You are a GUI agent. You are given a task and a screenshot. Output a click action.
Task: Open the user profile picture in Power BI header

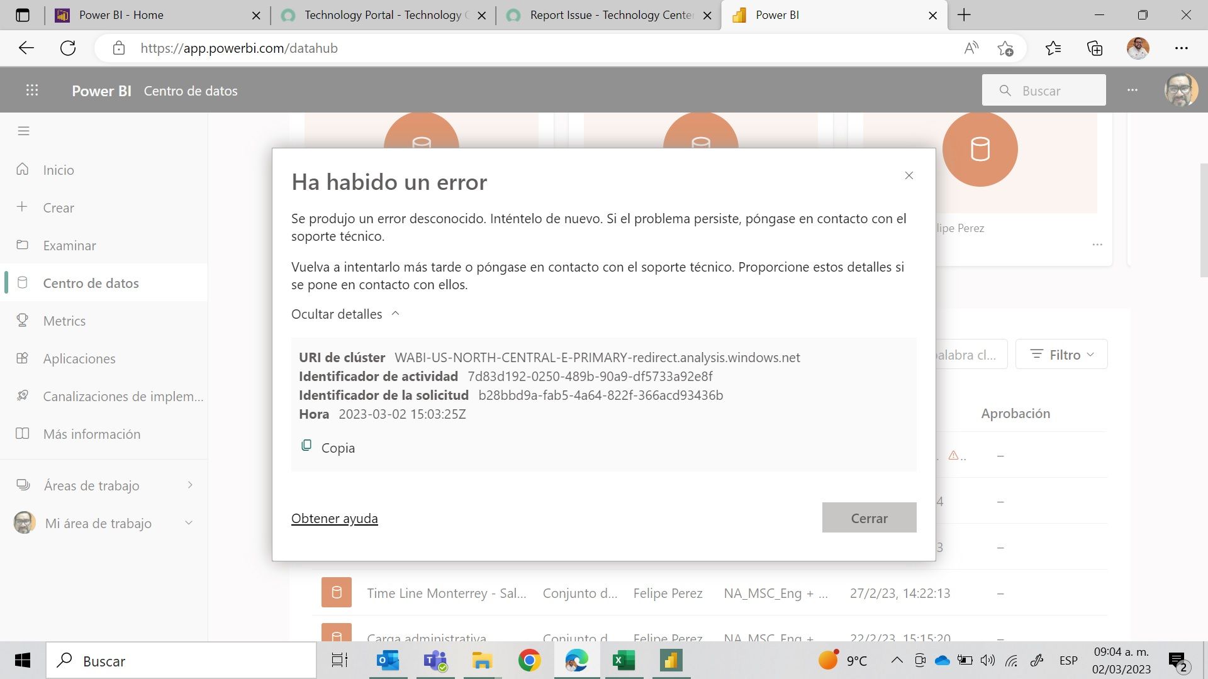(x=1181, y=90)
